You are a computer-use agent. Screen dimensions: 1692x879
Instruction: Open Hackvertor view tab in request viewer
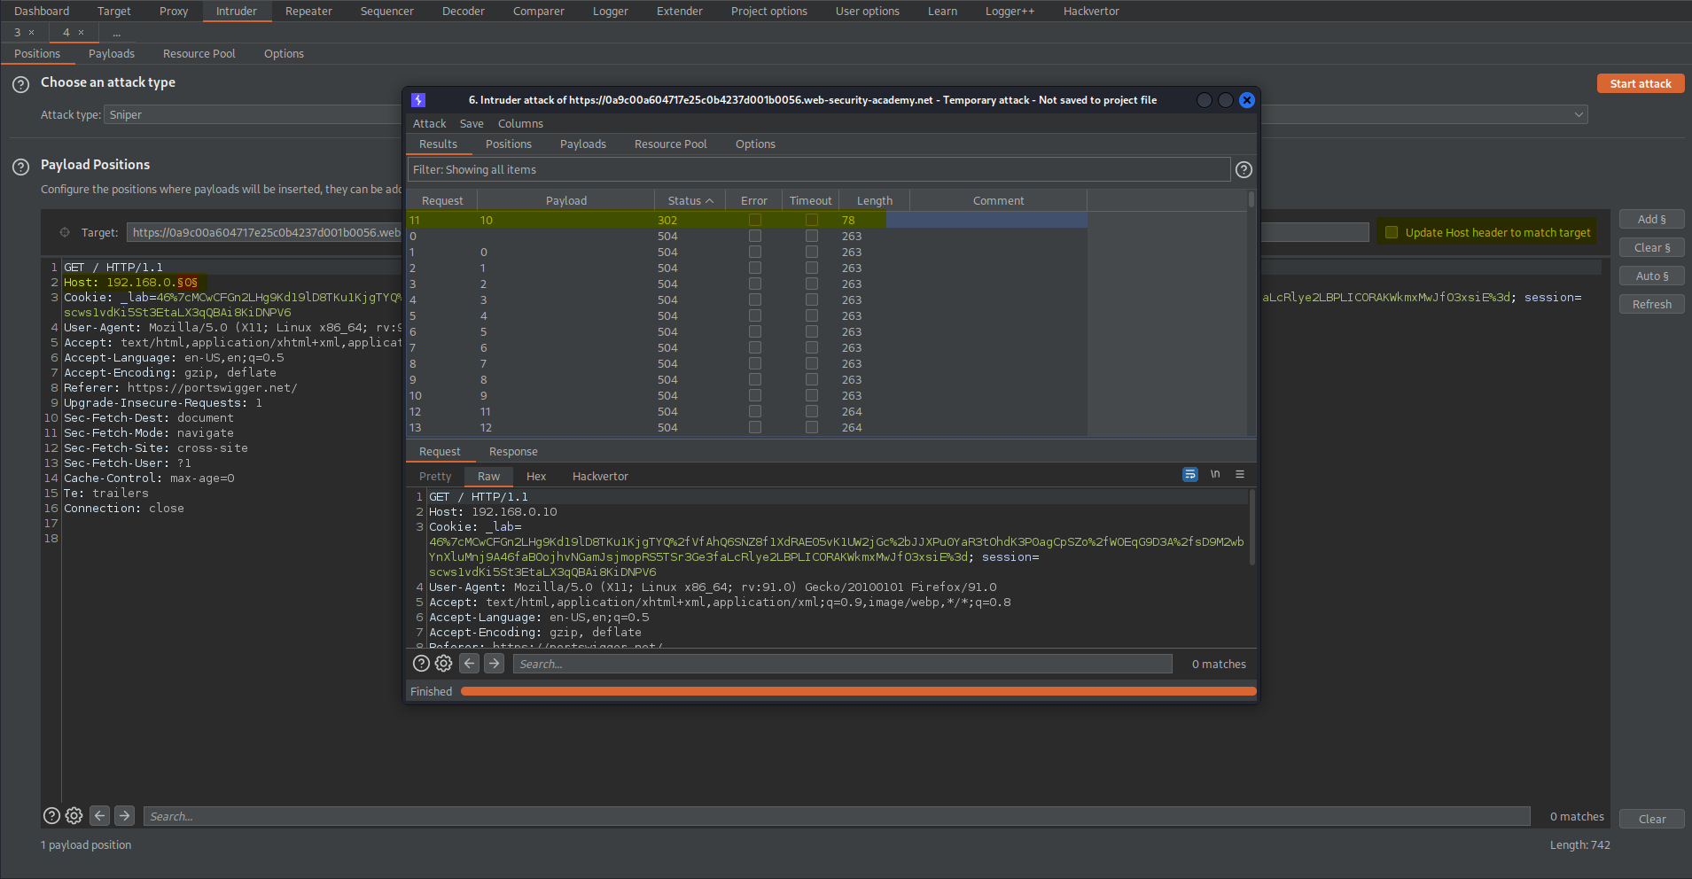(x=600, y=477)
